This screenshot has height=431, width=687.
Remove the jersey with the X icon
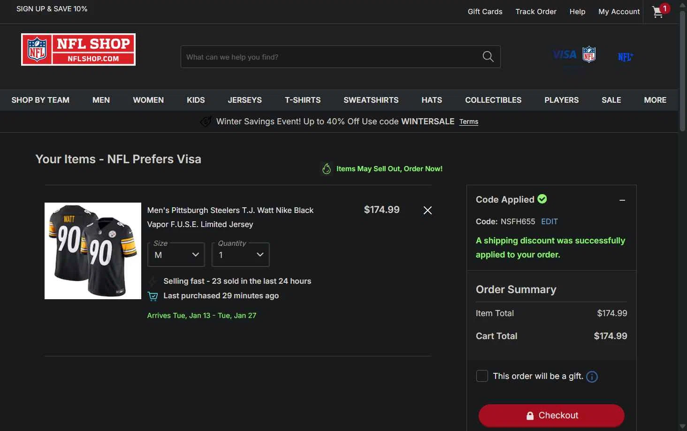coord(427,210)
